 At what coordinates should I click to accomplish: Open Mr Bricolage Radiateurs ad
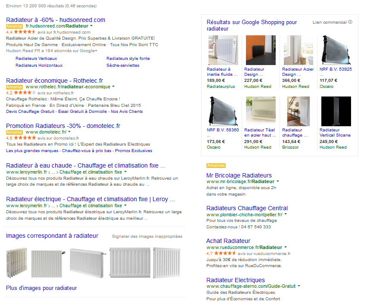tap(239, 175)
